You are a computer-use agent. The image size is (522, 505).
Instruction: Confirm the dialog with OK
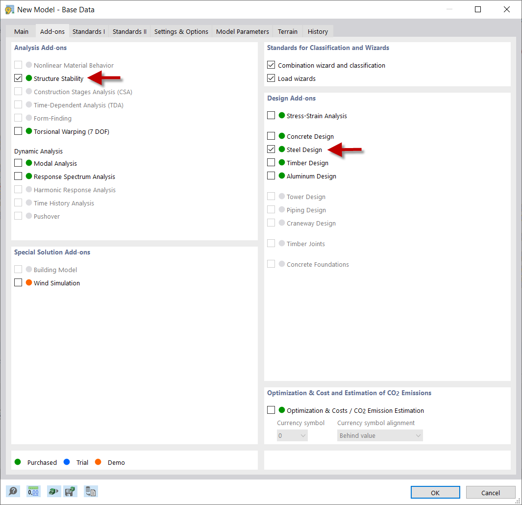[435, 492]
